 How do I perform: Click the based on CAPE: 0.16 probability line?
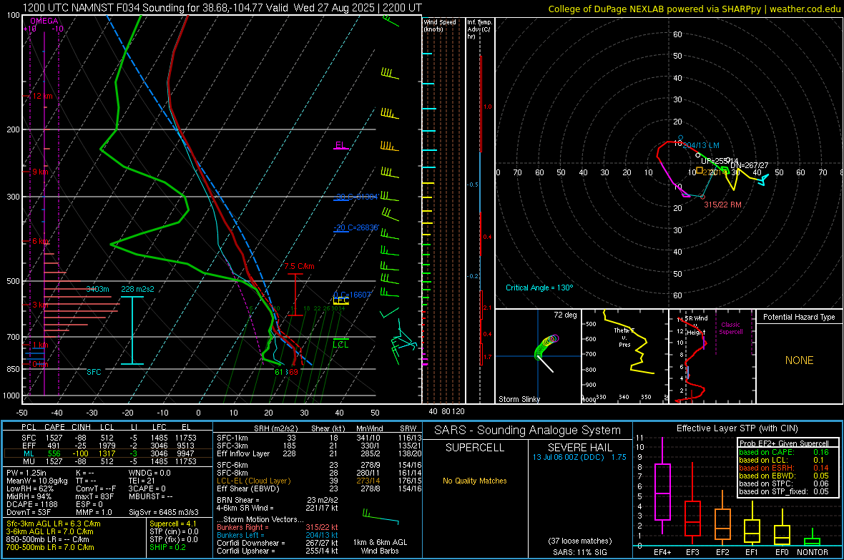pyautogui.click(x=784, y=452)
